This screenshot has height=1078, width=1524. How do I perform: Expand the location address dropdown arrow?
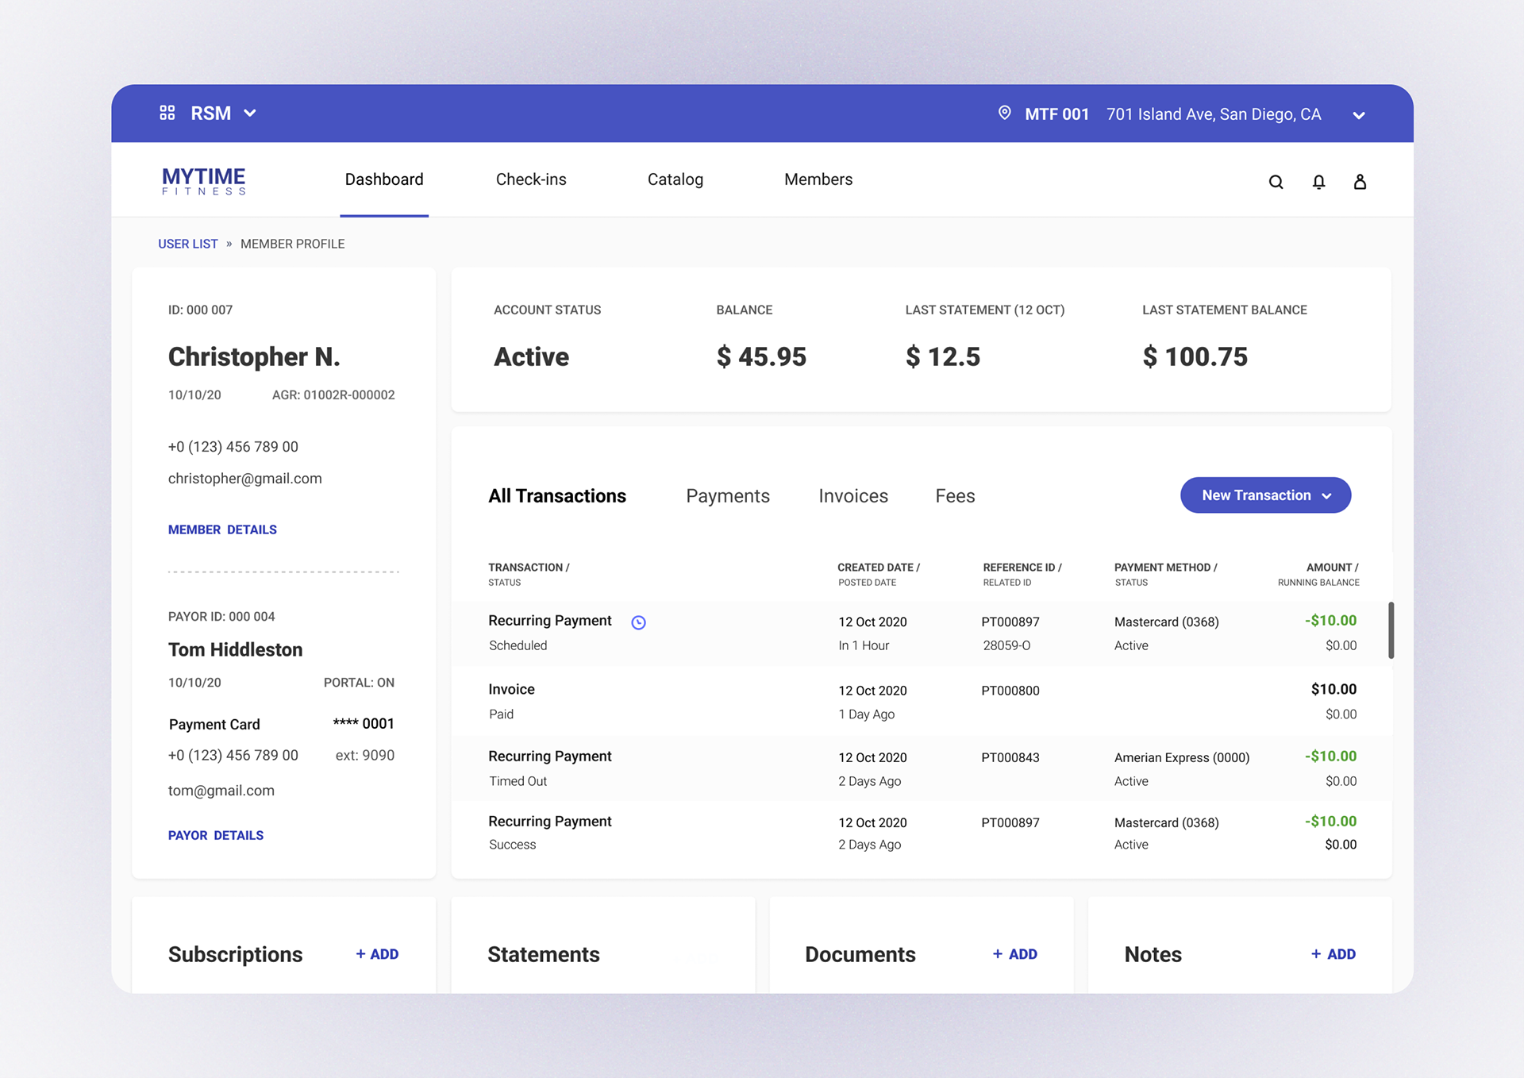[x=1359, y=115]
